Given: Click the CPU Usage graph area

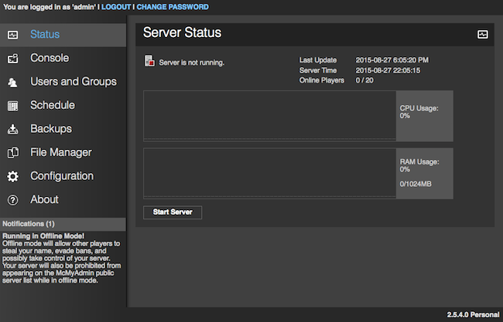Looking at the screenshot, I should point(269,116).
